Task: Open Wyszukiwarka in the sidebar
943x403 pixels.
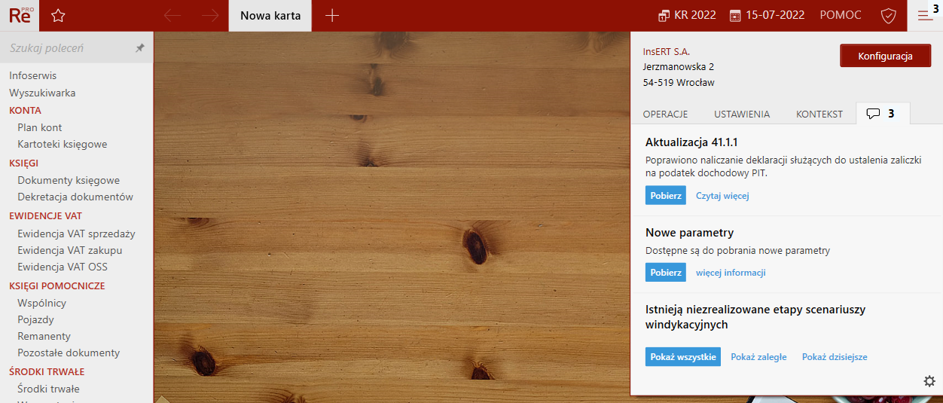Action: click(42, 93)
